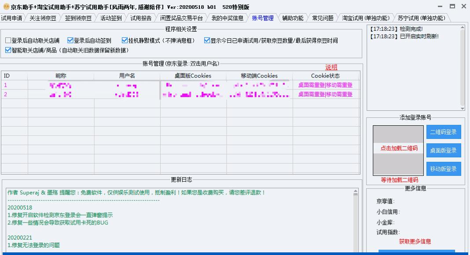Click the Cookie状态 column header

[326, 76]
